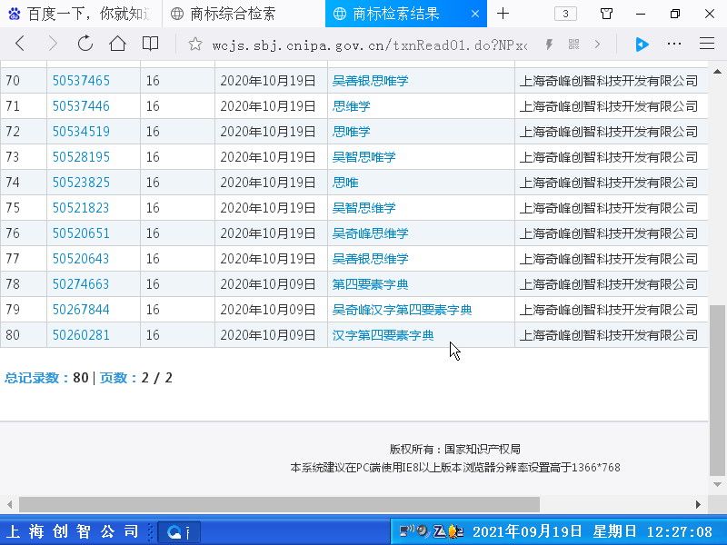Image resolution: width=727 pixels, height=545 pixels.
Task: Expand the address bar chevron arrow
Action: (x=597, y=44)
